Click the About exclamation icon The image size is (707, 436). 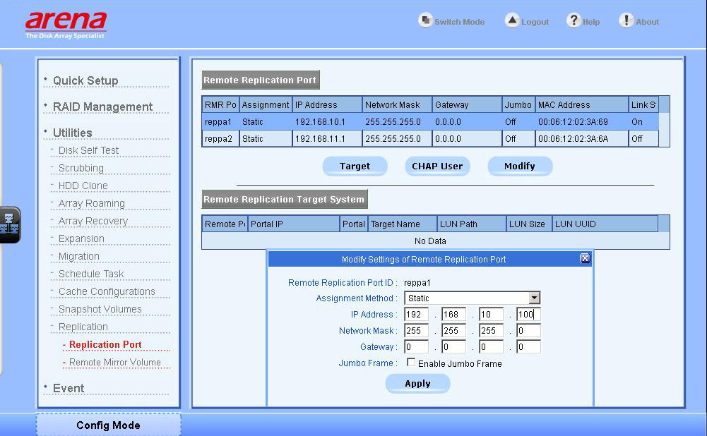626,20
